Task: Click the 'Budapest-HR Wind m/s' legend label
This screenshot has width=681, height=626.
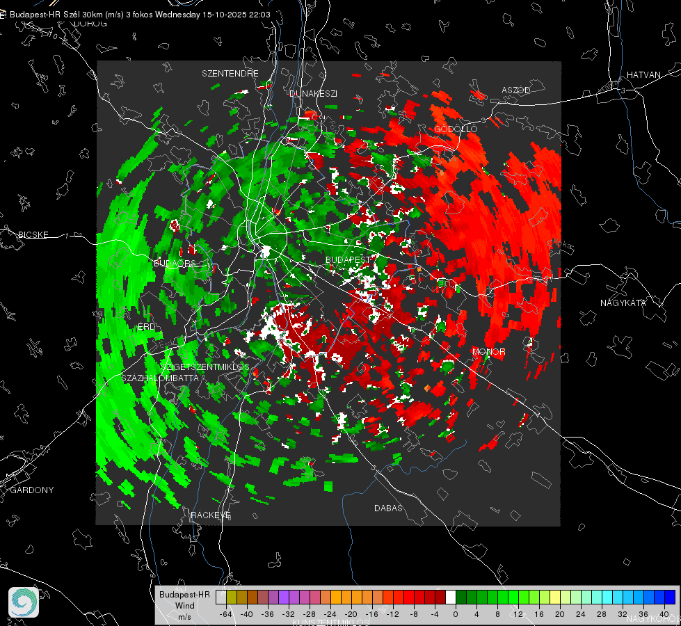Action: coord(184,605)
